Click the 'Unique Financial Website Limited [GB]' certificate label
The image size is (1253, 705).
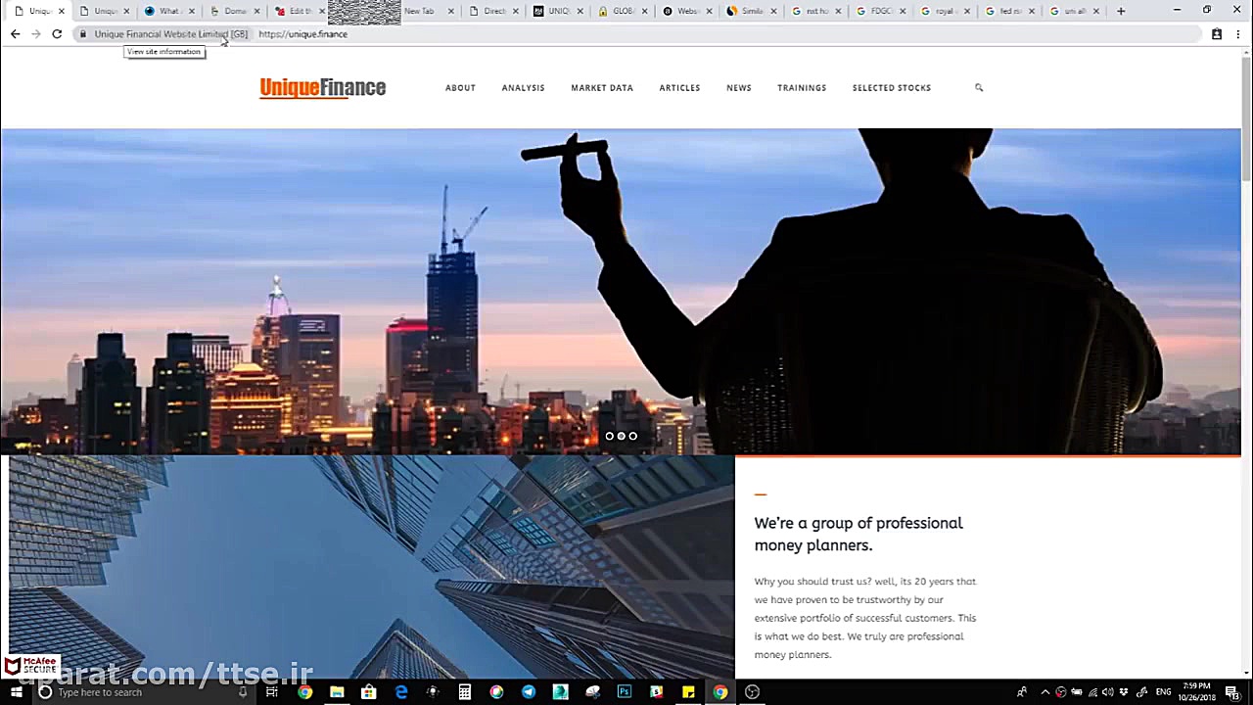pos(170,34)
